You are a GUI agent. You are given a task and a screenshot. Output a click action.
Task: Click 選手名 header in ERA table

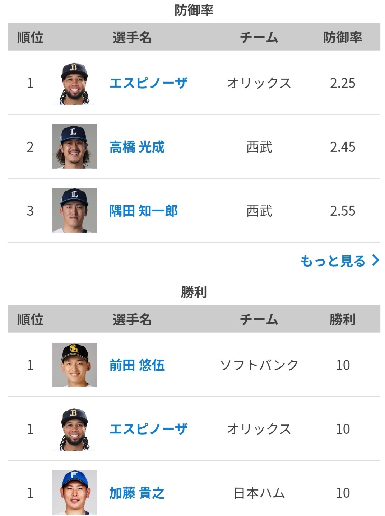pos(132,37)
